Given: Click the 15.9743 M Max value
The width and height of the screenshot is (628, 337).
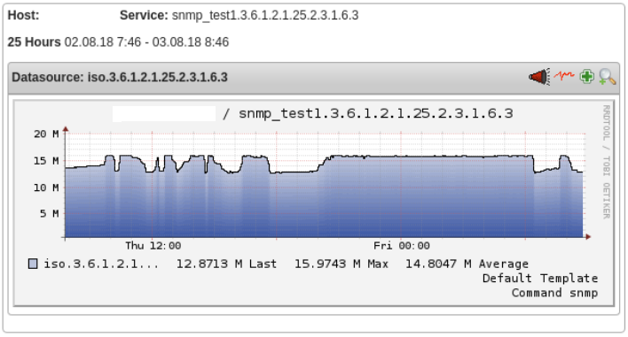Looking at the screenshot, I should 341,264.
